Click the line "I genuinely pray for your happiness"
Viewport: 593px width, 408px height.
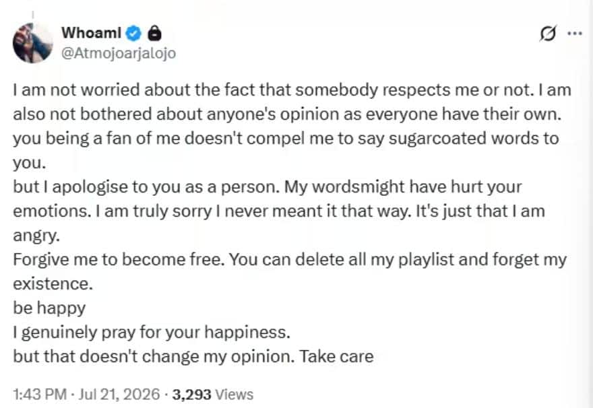(x=152, y=333)
